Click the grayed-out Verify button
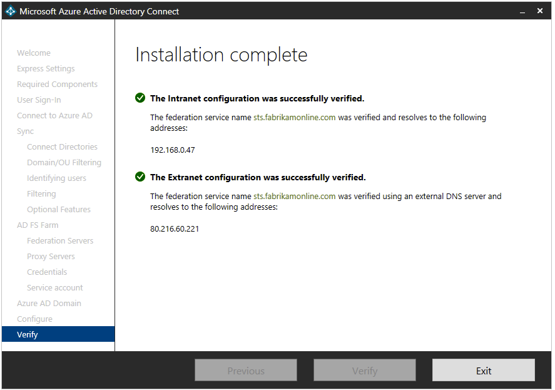The width and height of the screenshot is (555, 390). coord(364,371)
